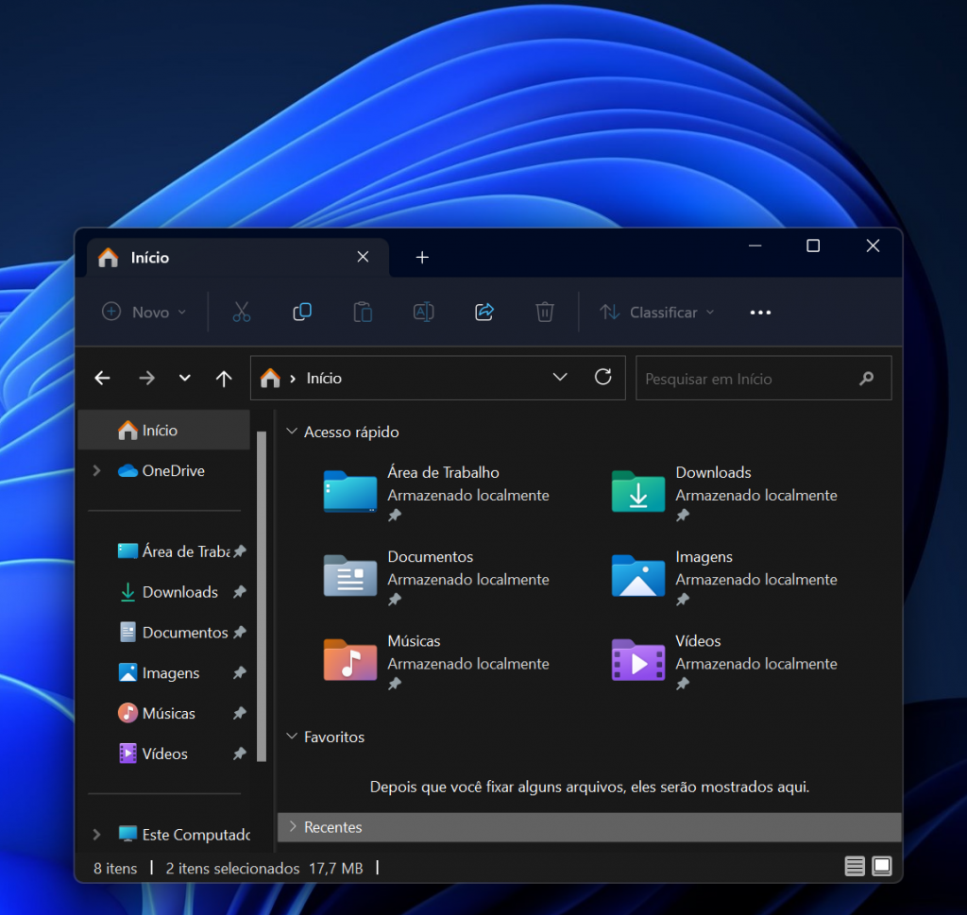The height and width of the screenshot is (915, 967).
Task: Open the Músicas folder in quick access
Action: point(436,661)
